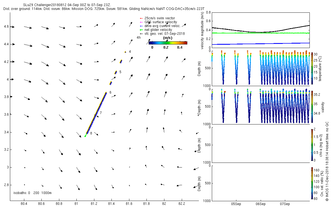Screen dimensions: 331x207
Task: Click the salinity colorbar
Action: pyautogui.click(x=312, y=107)
